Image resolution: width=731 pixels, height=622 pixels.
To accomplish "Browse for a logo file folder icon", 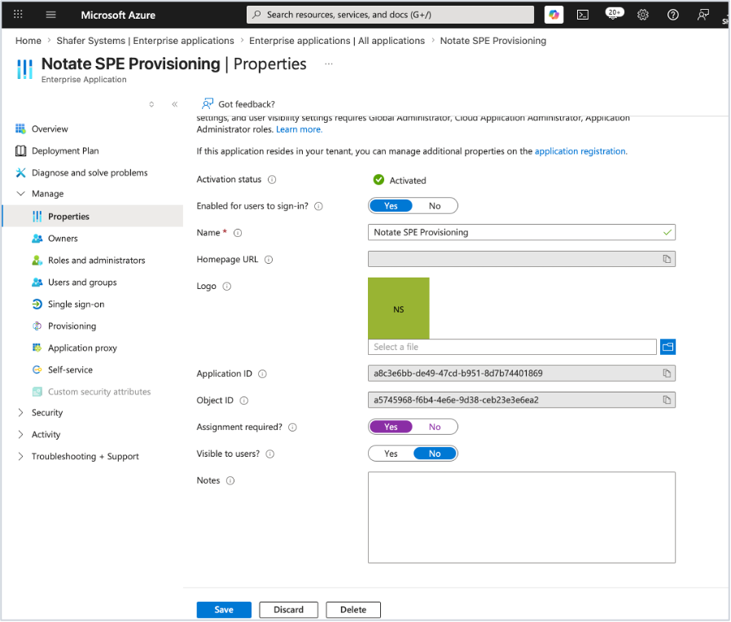I will (668, 347).
